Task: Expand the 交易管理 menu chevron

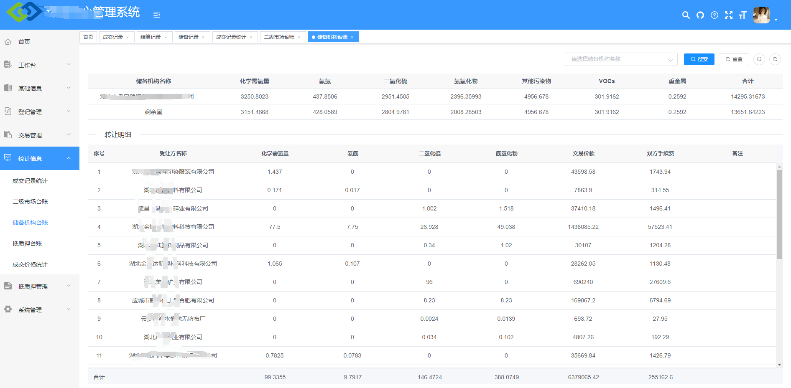Action: (69, 134)
